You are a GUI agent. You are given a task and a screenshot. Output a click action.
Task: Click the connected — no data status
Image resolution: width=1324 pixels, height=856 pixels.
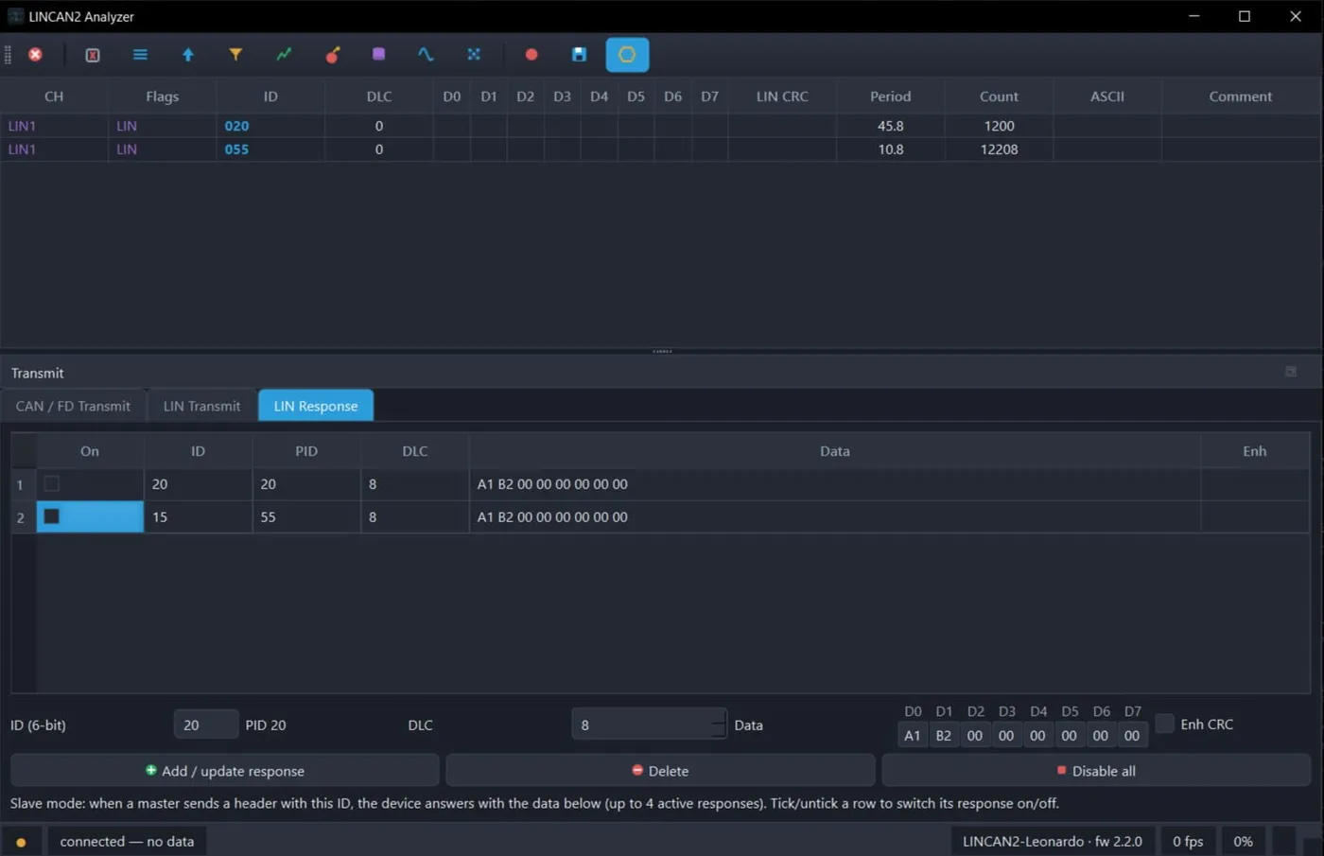pos(127,842)
